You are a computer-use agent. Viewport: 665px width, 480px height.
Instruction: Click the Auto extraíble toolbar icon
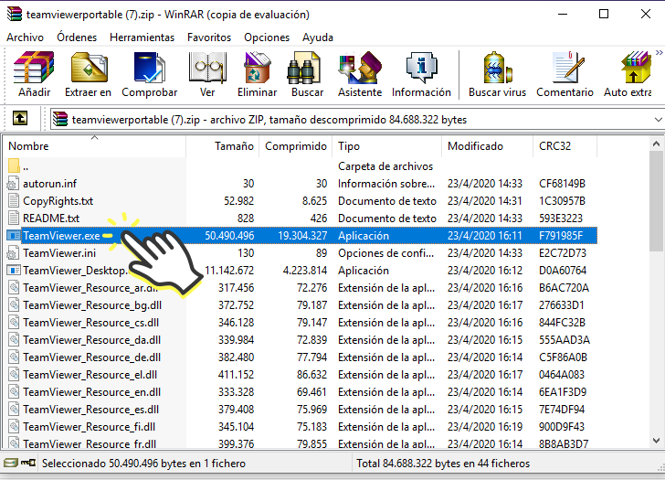tap(635, 68)
